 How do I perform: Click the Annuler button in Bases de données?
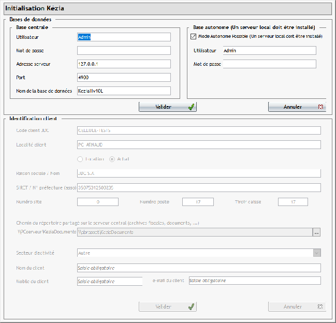point(297,107)
